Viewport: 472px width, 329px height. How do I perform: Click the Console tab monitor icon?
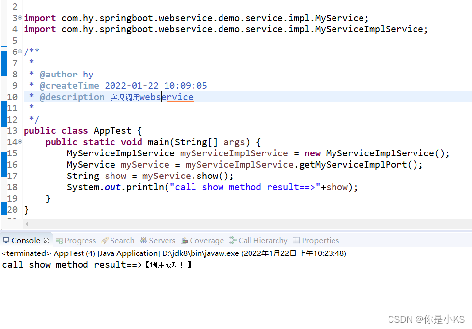(x=6, y=240)
